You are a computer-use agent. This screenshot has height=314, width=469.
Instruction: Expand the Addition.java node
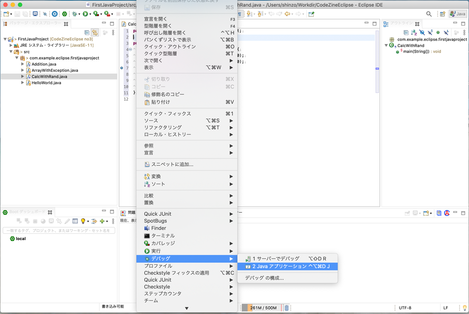click(x=23, y=64)
